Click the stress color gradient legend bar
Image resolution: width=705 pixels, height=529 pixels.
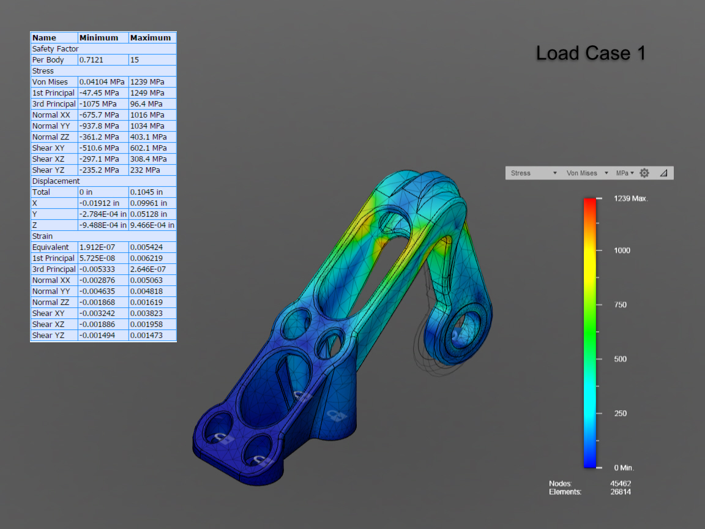click(589, 333)
